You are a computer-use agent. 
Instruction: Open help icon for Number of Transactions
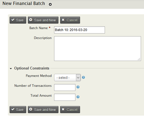78,87
